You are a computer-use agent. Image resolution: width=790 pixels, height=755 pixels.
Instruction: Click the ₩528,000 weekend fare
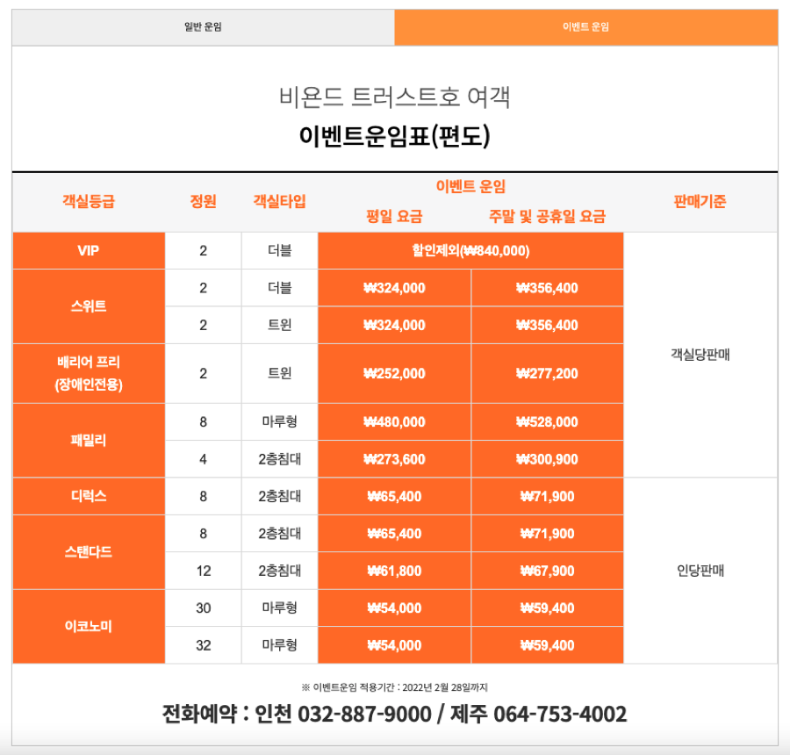click(547, 422)
